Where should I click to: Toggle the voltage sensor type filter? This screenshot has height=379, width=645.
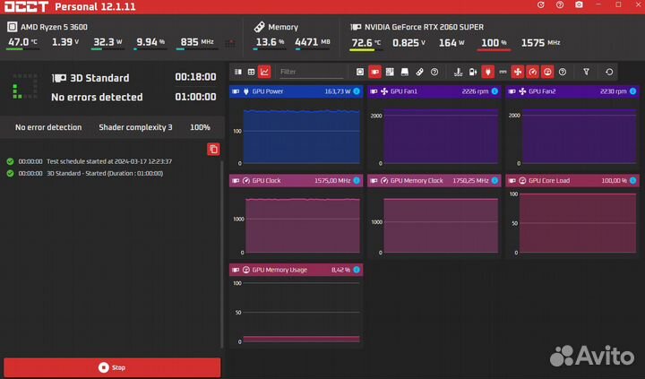click(473, 72)
